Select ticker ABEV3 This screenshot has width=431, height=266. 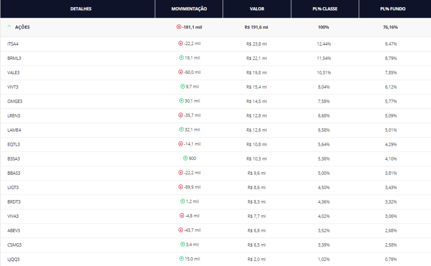14,231
